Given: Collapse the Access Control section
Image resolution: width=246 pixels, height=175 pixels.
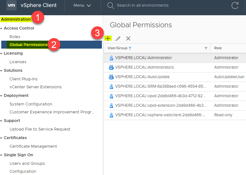Looking at the screenshot, I should pyautogui.click(x=1, y=28).
